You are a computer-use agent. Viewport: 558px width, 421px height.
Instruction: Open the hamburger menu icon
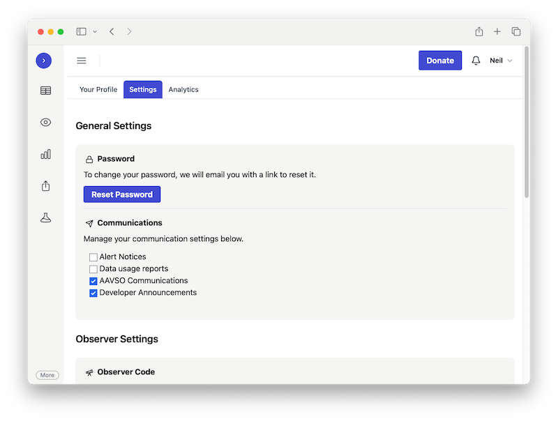coord(82,61)
